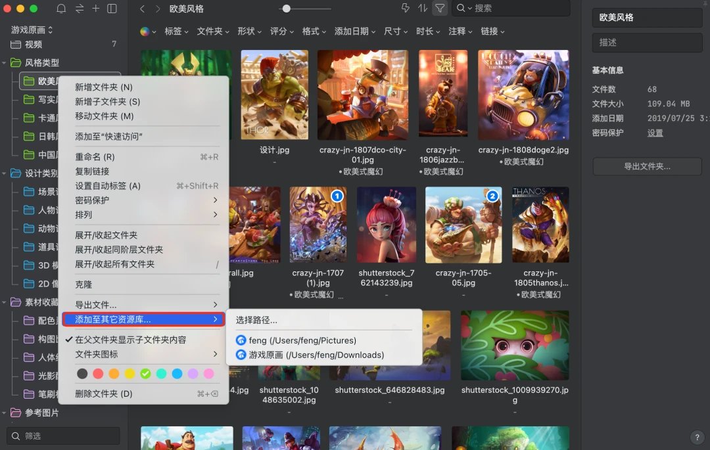The height and width of the screenshot is (450, 710).
Task: Open the 标签 filter dropdown
Action: 177,32
